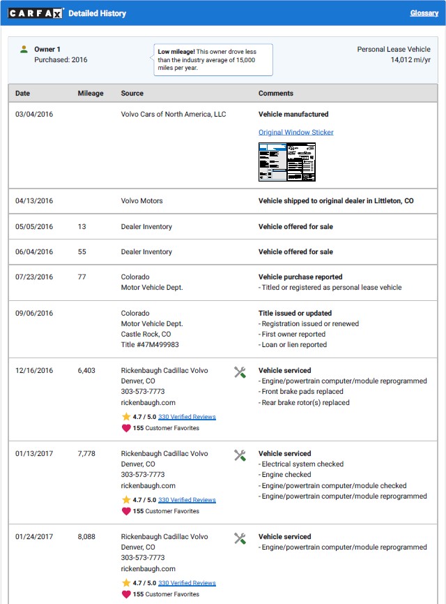This screenshot has width=446, height=604.
Task: Open the Original Window Sticker link
Action: point(295,132)
